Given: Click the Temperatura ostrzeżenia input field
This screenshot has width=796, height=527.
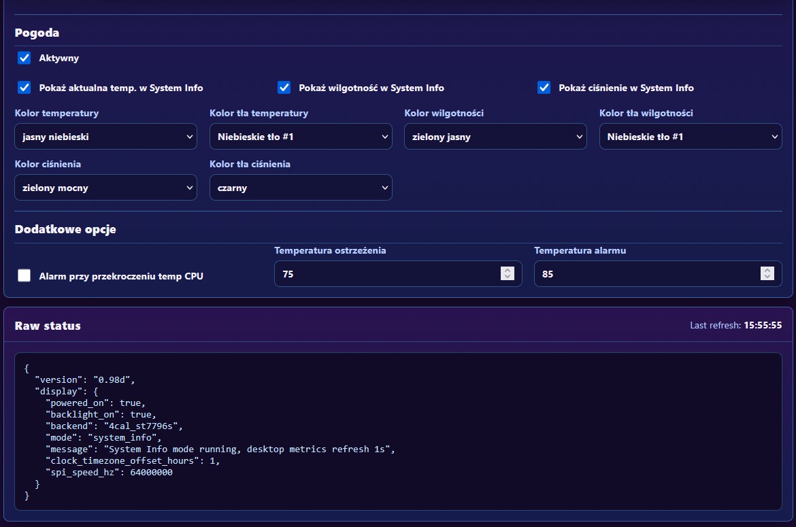Looking at the screenshot, I should (398, 274).
